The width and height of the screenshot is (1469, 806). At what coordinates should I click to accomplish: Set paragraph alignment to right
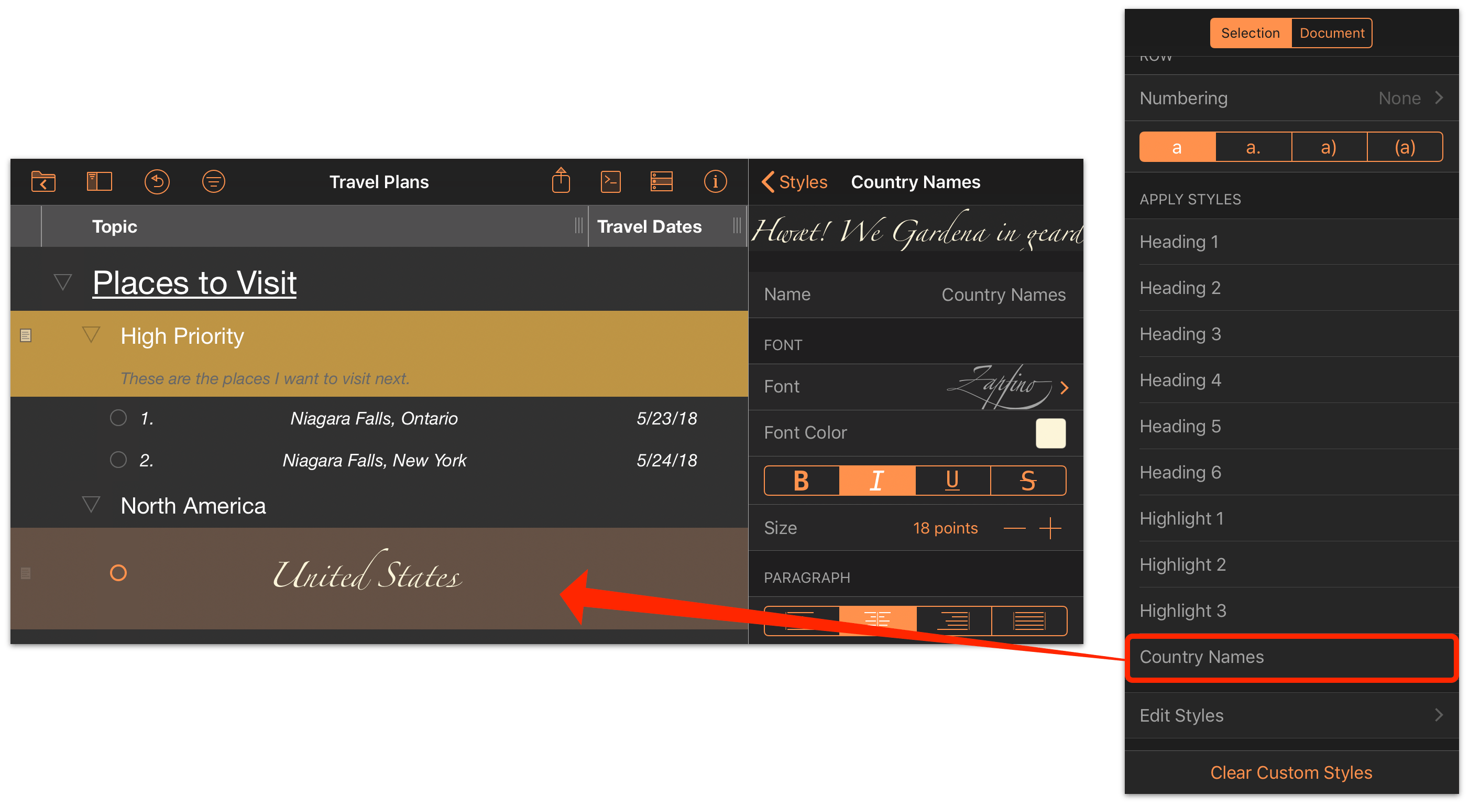click(953, 620)
